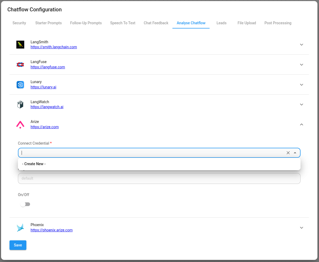Expand the LangSmith configuration section
The width and height of the screenshot is (319, 262).
click(301, 45)
